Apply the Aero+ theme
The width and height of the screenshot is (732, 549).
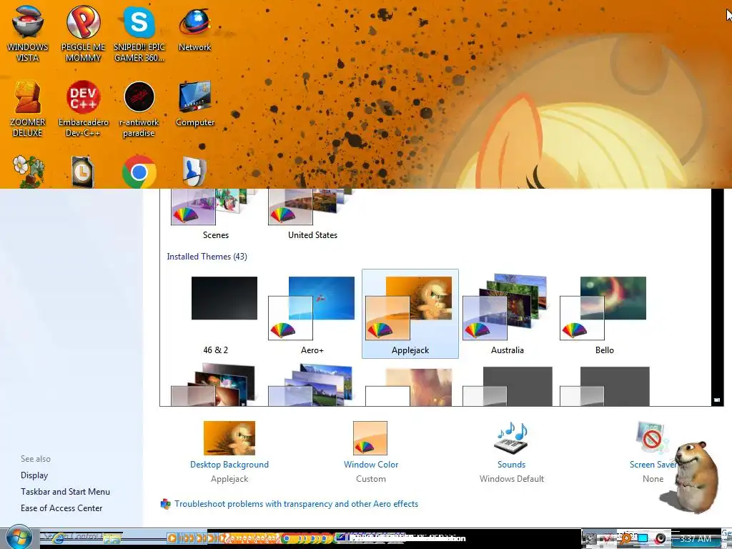click(312, 314)
